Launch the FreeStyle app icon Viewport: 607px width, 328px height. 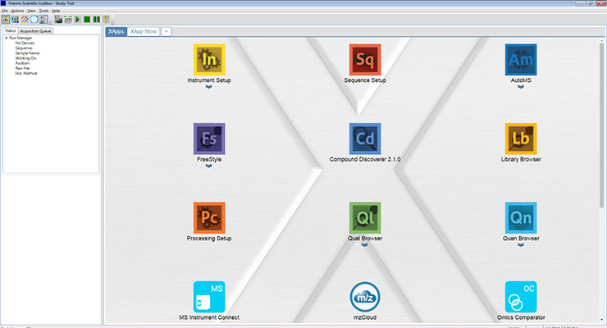(209, 139)
